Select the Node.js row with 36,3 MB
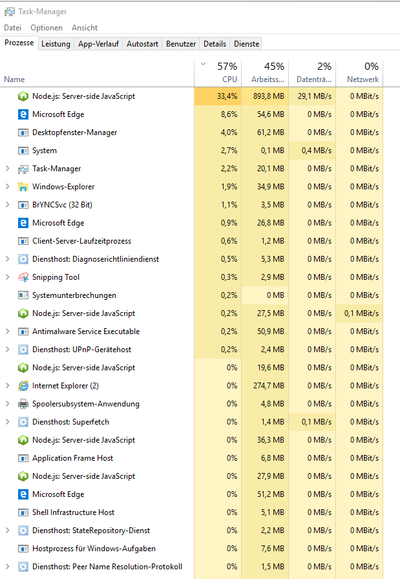The image size is (400, 579). (x=191, y=440)
